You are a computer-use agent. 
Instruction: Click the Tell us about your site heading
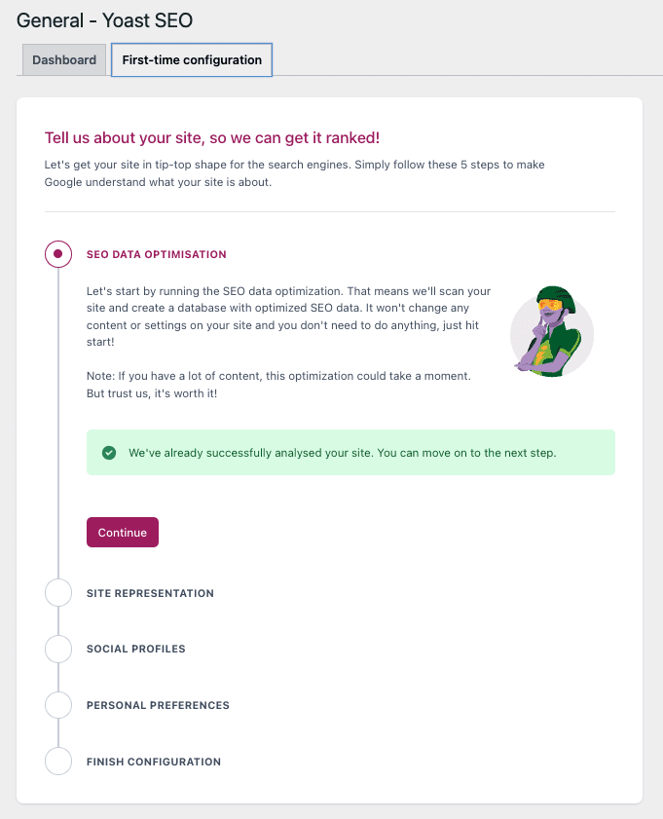[x=211, y=137]
